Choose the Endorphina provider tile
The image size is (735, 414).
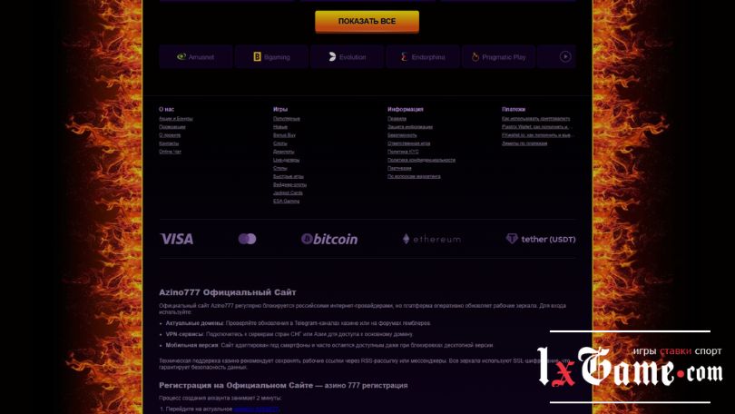[x=423, y=57]
